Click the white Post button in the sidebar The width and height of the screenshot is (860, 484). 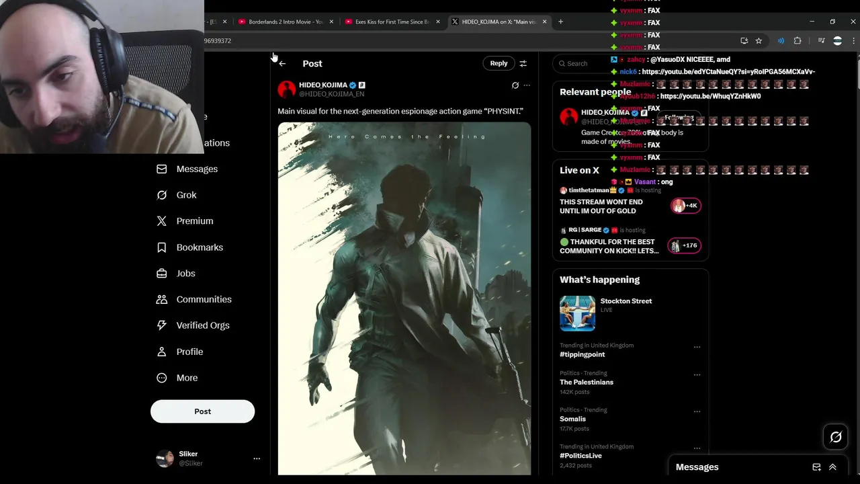(202, 411)
